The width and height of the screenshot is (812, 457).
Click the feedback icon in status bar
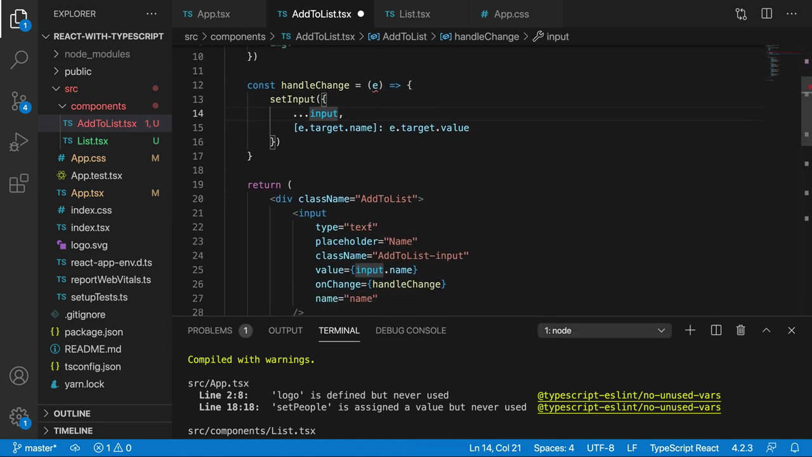click(771, 448)
